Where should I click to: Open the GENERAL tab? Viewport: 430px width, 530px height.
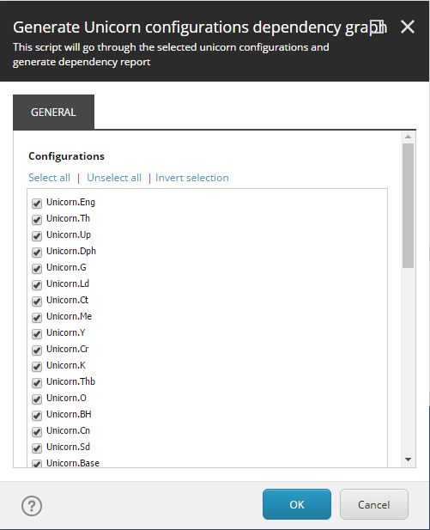pyautogui.click(x=53, y=113)
